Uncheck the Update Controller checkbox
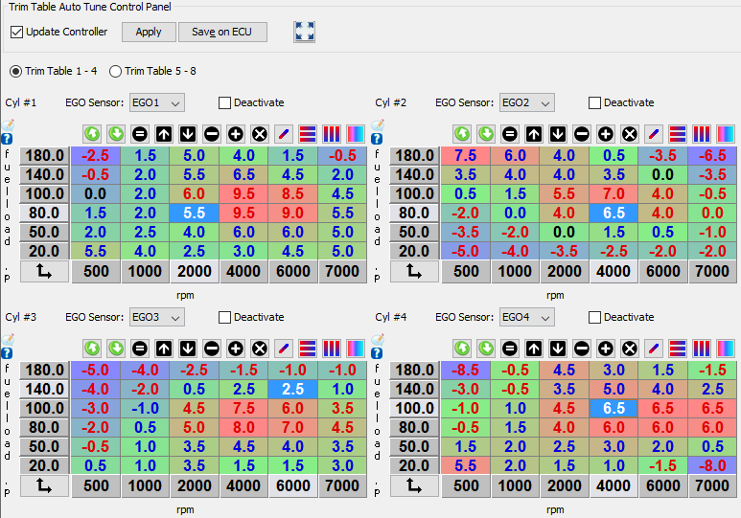 click(x=17, y=32)
